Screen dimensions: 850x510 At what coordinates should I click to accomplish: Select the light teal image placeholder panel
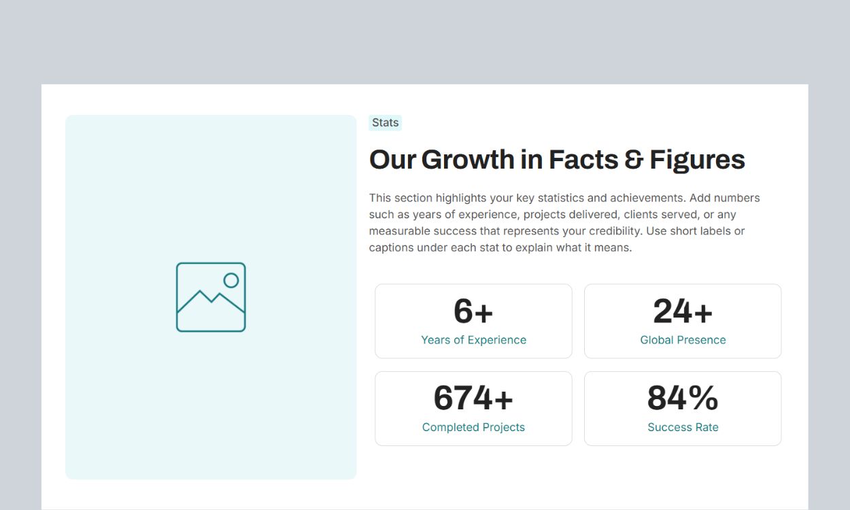pos(211,408)
